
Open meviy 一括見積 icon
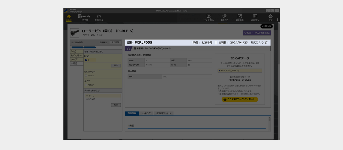[84, 17]
